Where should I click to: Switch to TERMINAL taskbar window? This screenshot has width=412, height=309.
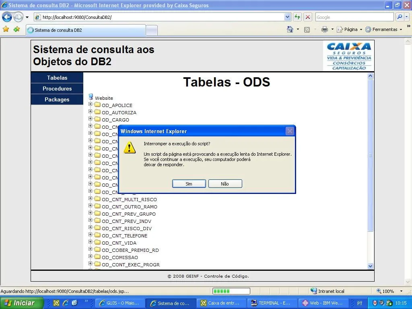272,303
